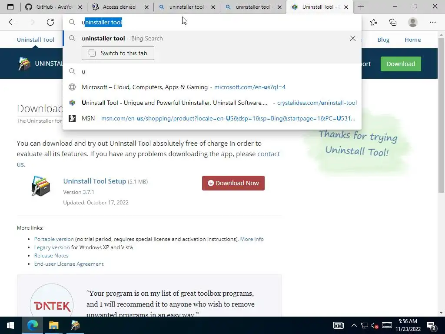Click the scrollbar down arrow

441,313
